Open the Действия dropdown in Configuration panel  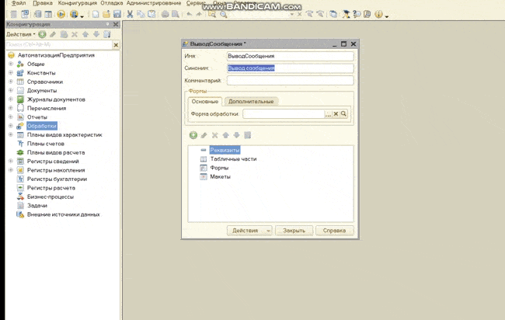click(x=21, y=34)
